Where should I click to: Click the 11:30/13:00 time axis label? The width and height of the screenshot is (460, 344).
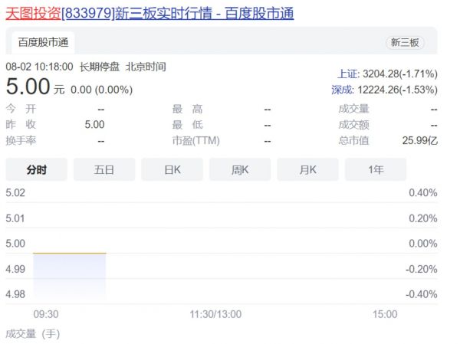click(x=215, y=314)
